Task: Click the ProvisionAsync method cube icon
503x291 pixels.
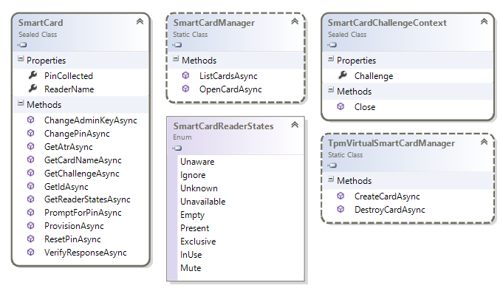Action: pyautogui.click(x=30, y=225)
